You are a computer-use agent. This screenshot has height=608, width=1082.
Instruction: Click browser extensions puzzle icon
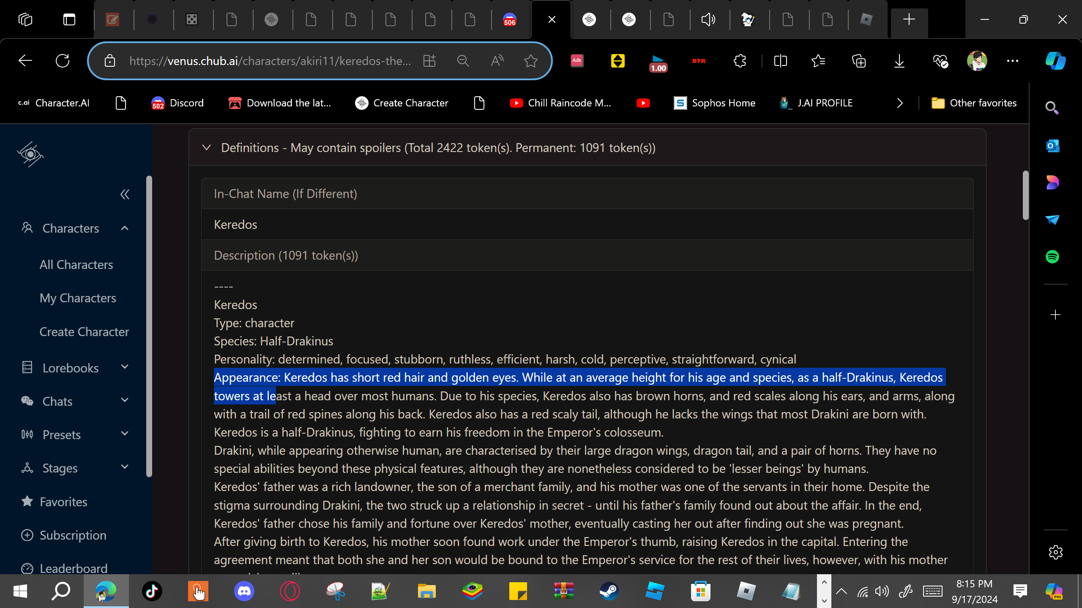coord(740,61)
